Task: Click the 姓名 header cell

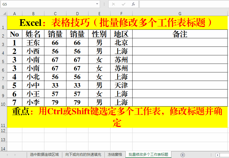Action: pyautogui.click(x=33, y=34)
